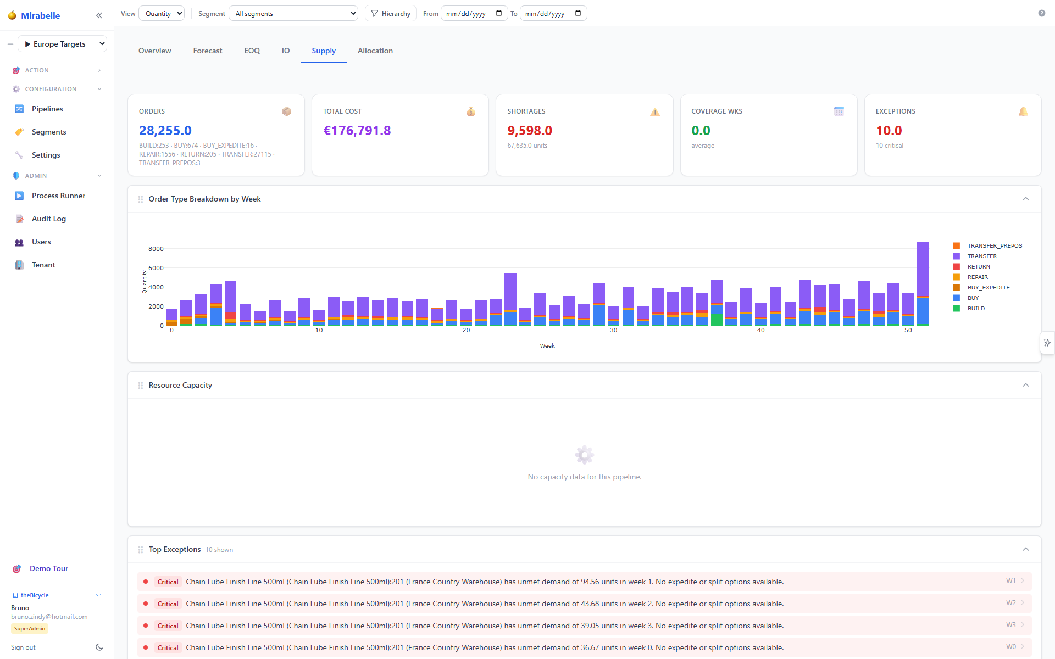Toggle dark mode moon icon

tap(99, 647)
